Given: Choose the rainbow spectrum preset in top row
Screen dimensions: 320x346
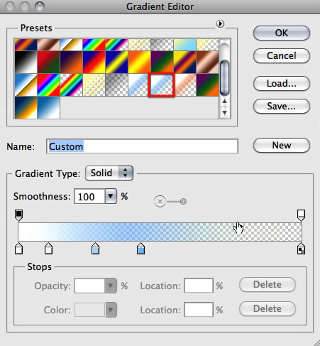Looking at the screenshot, I should pyautogui.click(x=94, y=45).
